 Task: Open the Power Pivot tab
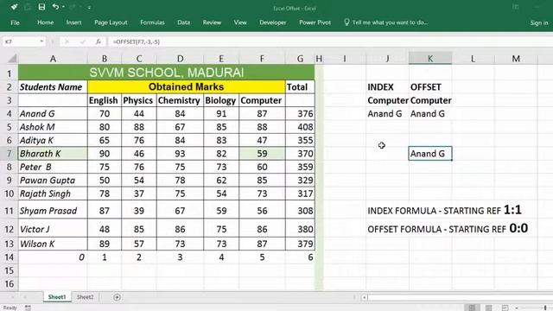[315, 22]
